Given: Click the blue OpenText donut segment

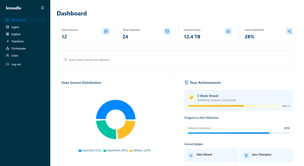Looking at the screenshot, I should (x=116, y=104).
